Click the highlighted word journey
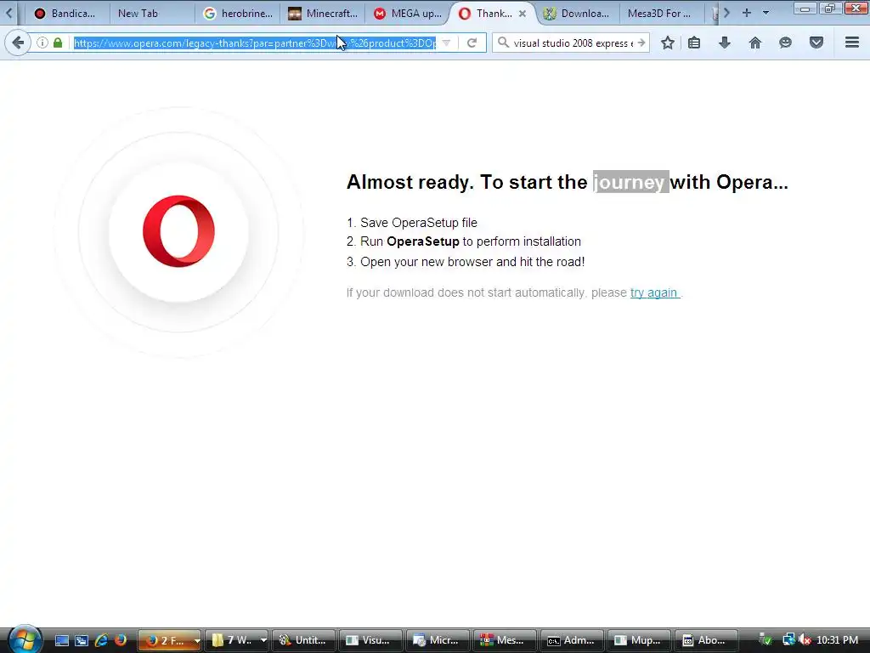The image size is (870, 653). tap(631, 182)
